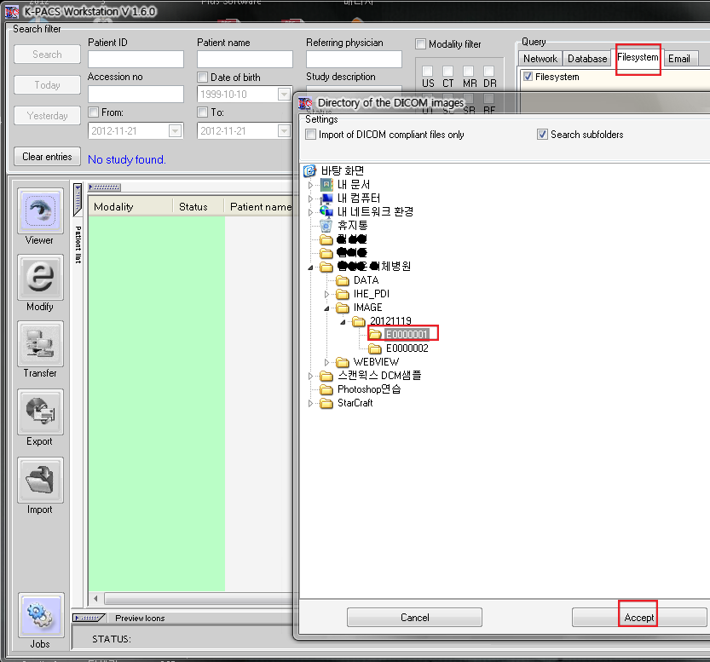Image resolution: width=710 pixels, height=662 pixels.
Task: Open the Viewer tool icon
Action: (x=40, y=211)
